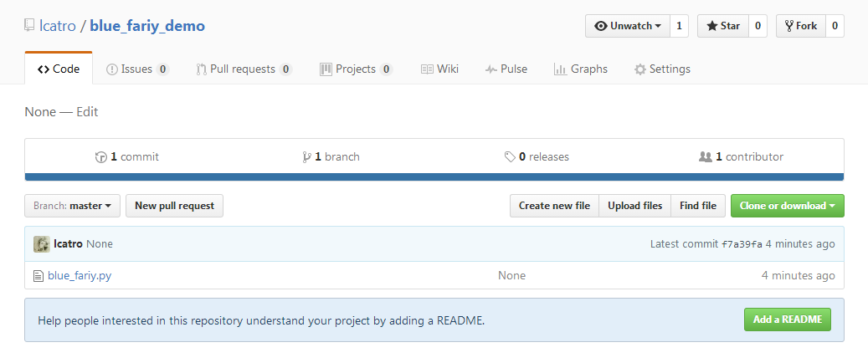Click the forks count next to Fork
The height and width of the screenshot is (363, 868).
pos(835,26)
